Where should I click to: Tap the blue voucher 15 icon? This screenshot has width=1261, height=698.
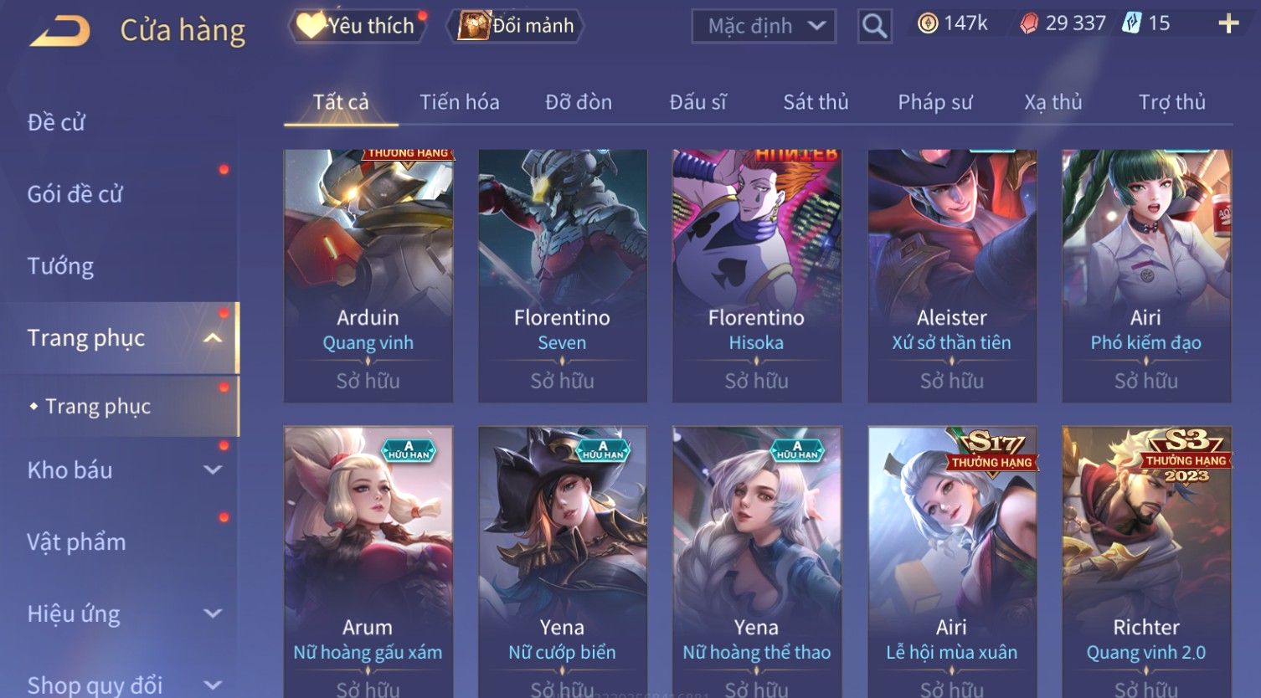pos(1131,23)
